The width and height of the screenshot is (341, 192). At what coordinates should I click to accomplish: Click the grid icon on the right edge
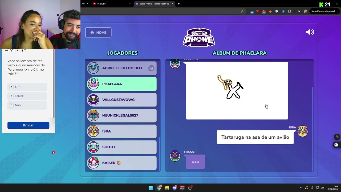[337, 137]
